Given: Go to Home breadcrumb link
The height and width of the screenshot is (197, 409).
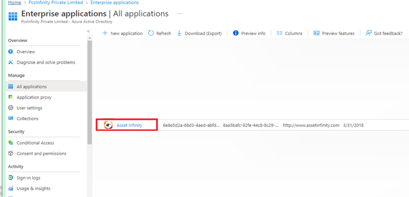Looking at the screenshot, I should coord(15,2).
